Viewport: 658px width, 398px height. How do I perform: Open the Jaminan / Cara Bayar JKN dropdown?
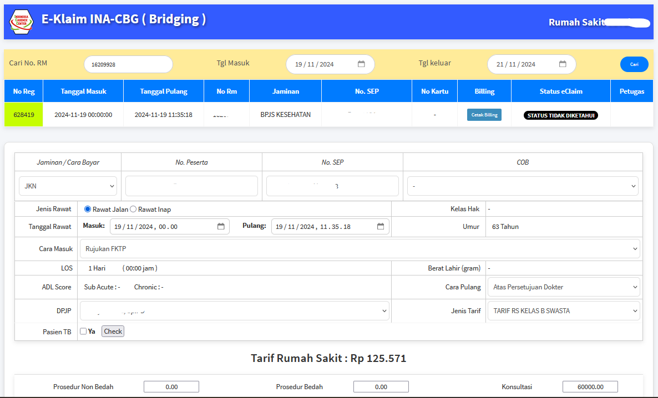(x=68, y=186)
